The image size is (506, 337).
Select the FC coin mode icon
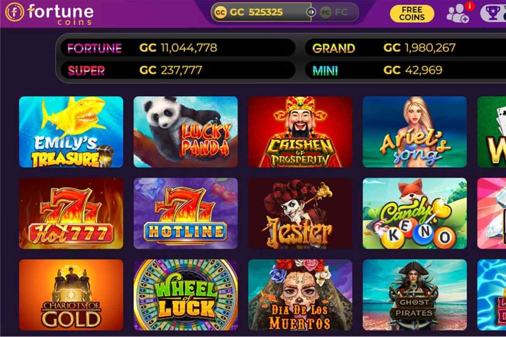pos(325,13)
